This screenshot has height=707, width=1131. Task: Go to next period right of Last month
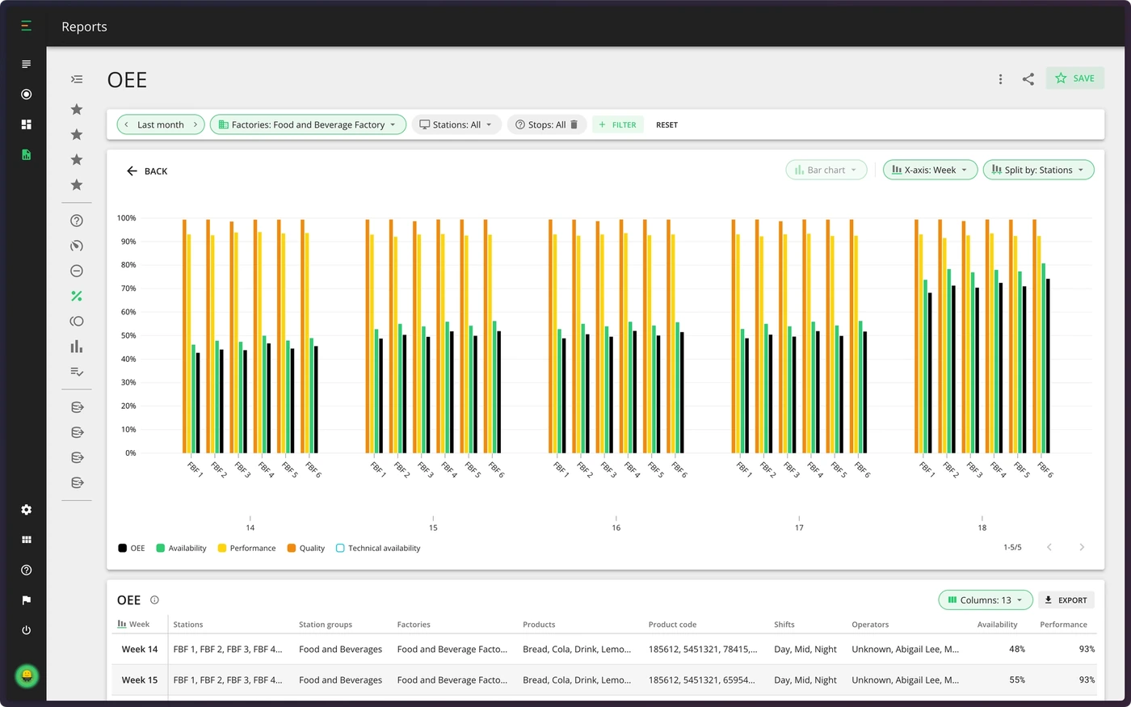pyautogui.click(x=196, y=124)
